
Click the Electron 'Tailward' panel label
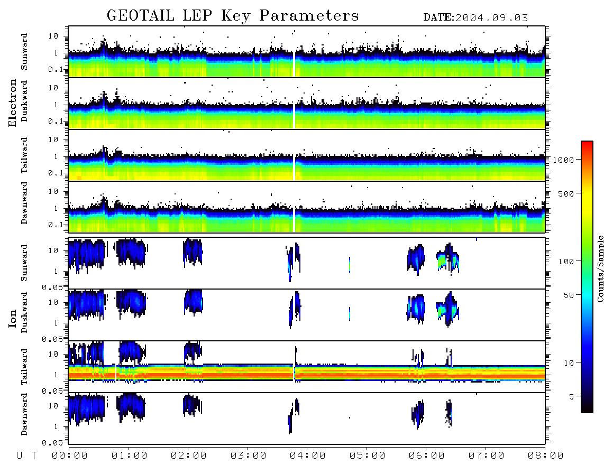point(24,155)
